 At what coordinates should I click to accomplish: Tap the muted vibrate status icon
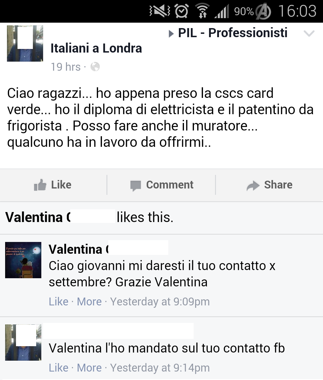160,11
